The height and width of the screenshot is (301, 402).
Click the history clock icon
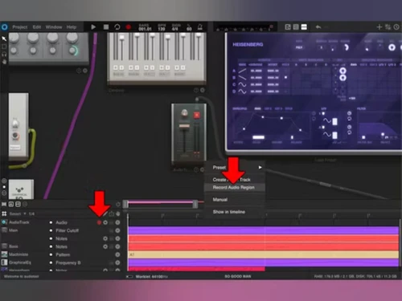(x=396, y=27)
